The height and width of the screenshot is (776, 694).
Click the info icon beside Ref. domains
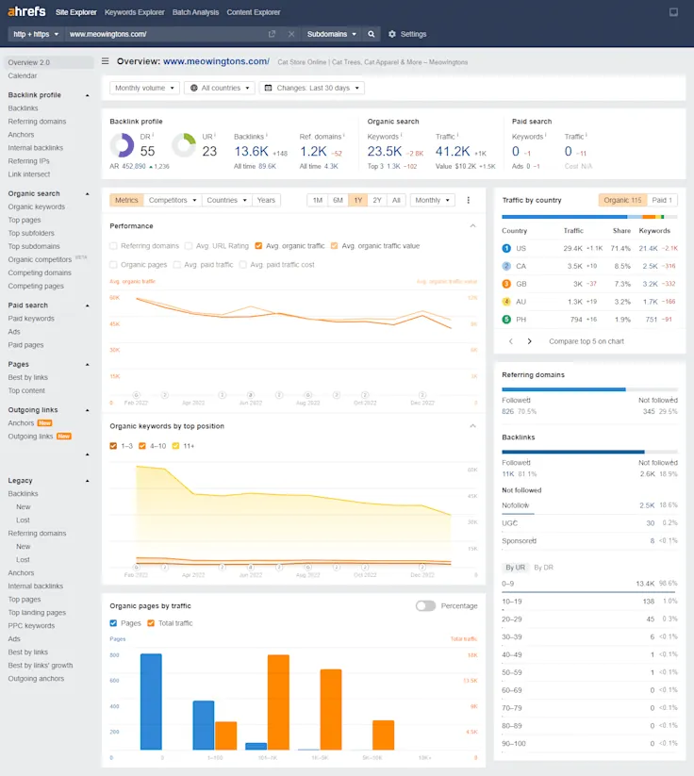[344, 135]
